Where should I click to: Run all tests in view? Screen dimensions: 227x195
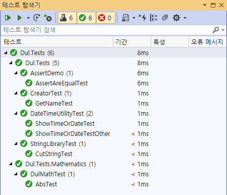click(8, 18)
